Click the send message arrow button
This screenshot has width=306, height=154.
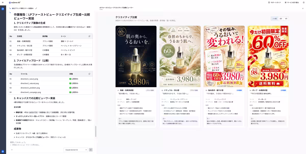[x=91, y=150]
